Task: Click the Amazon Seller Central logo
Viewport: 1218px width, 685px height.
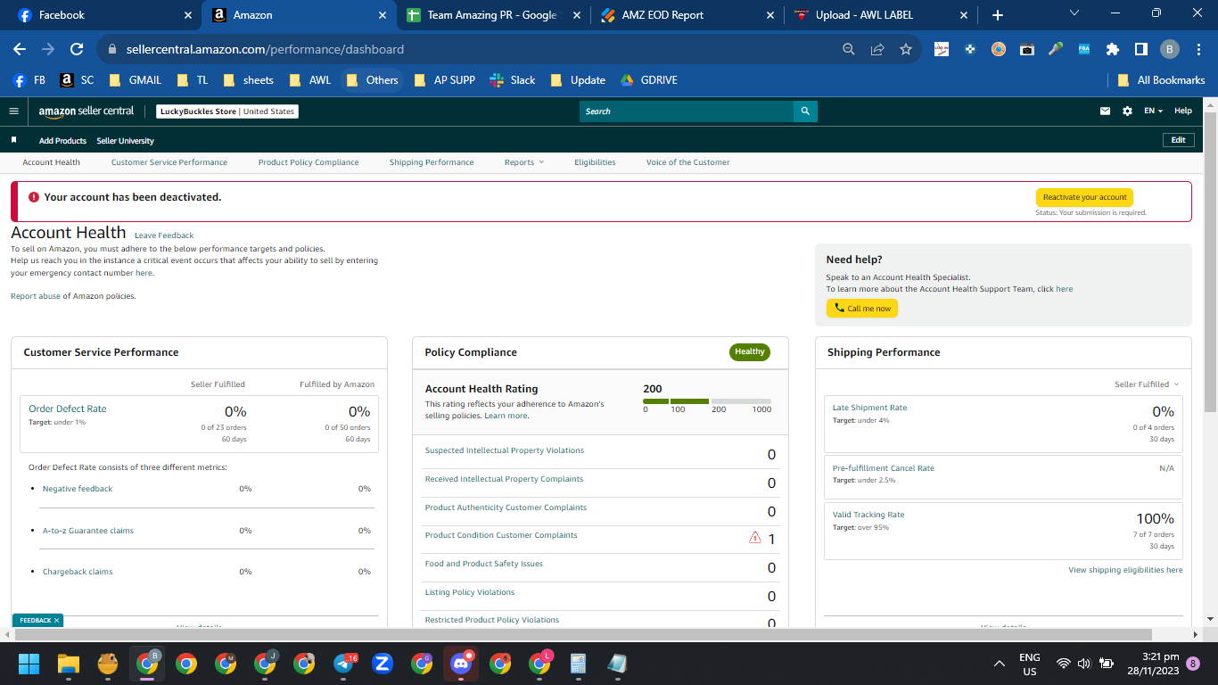Action: coord(86,111)
